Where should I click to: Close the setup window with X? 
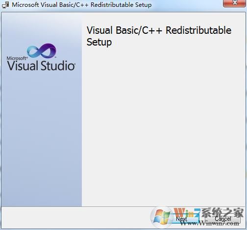(x=235, y=3)
